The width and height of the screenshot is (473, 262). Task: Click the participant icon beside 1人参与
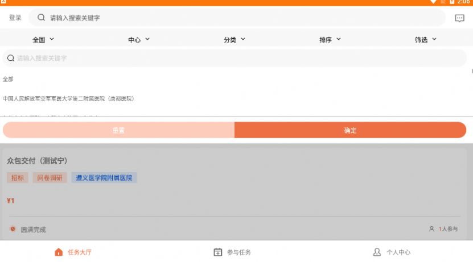431,229
